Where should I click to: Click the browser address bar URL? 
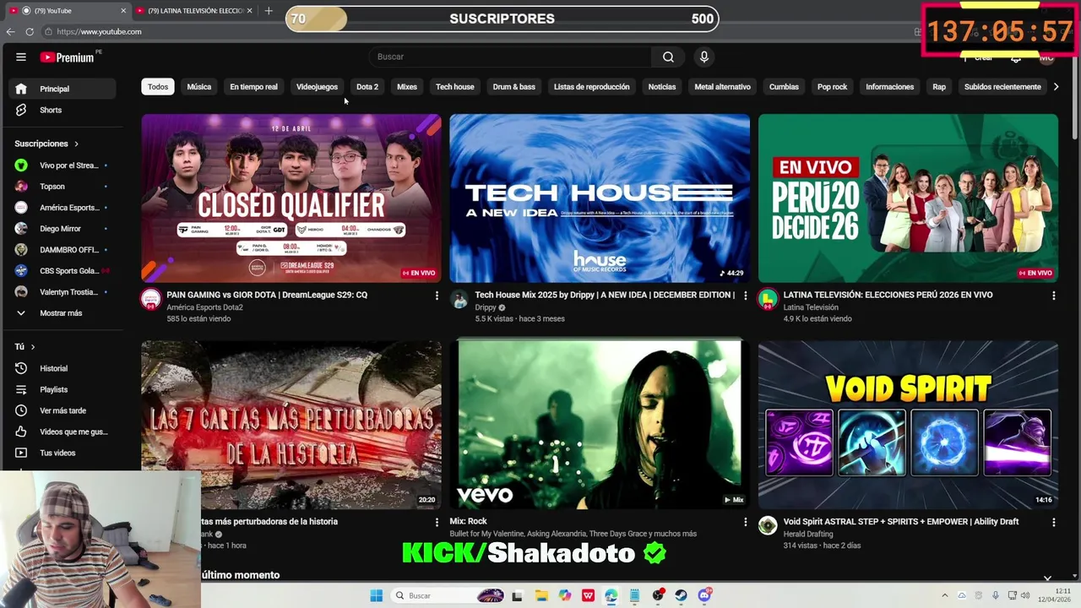(x=99, y=31)
